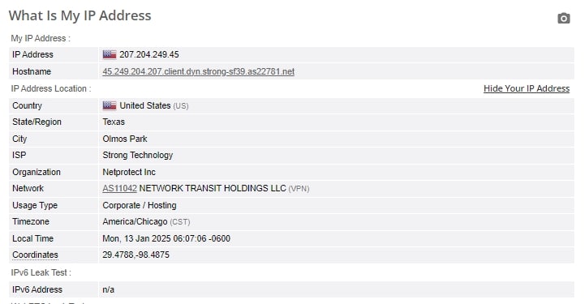The width and height of the screenshot is (585, 304).
Task: Click the Olmos Park city value
Action: [125, 139]
